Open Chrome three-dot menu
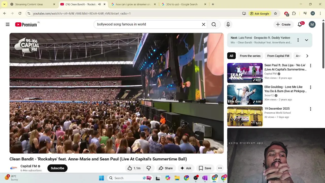The width and height of the screenshot is (325, 183). pos(320,13)
